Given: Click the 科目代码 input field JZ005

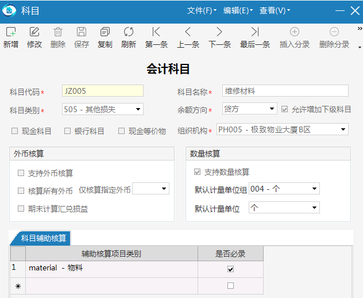Looking at the screenshot, I should 103,91.
